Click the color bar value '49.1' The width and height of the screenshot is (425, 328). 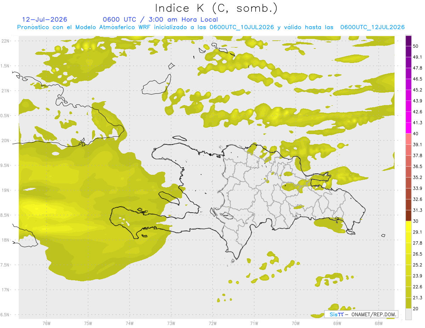coord(418,57)
